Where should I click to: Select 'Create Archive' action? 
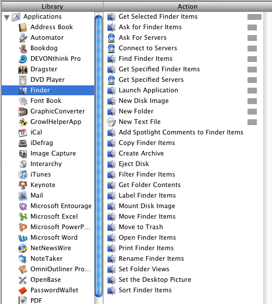[141, 153]
